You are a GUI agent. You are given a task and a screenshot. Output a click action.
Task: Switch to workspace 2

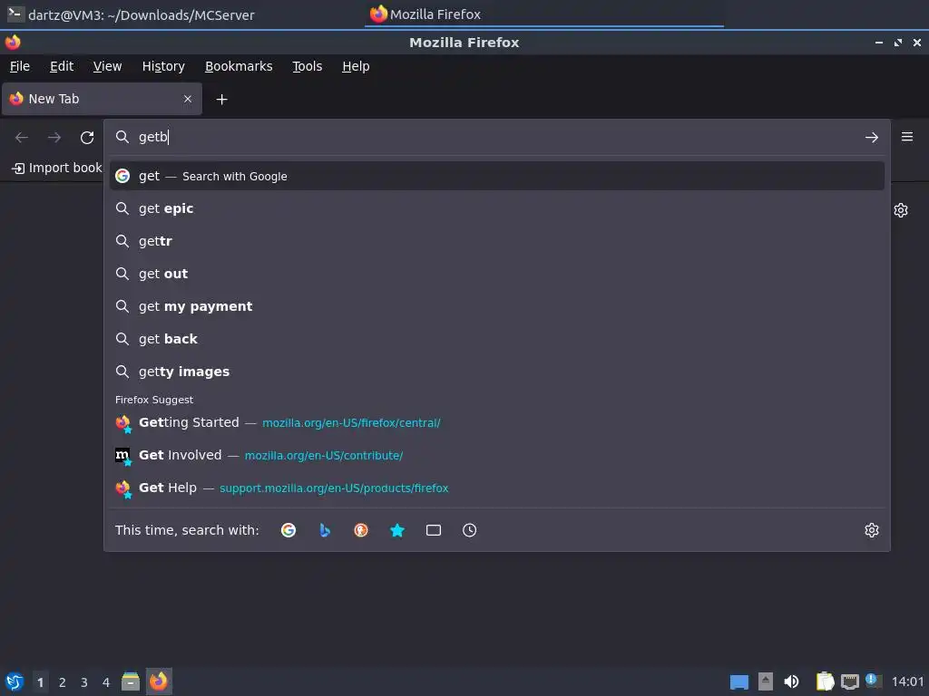(x=63, y=682)
